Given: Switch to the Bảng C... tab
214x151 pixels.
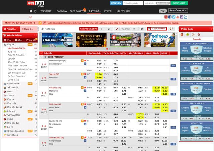Looking at the screenshot, I should (29, 29).
